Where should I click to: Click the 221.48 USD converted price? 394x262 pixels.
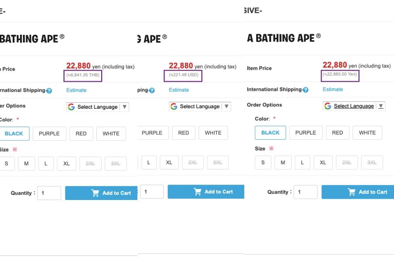pos(184,75)
